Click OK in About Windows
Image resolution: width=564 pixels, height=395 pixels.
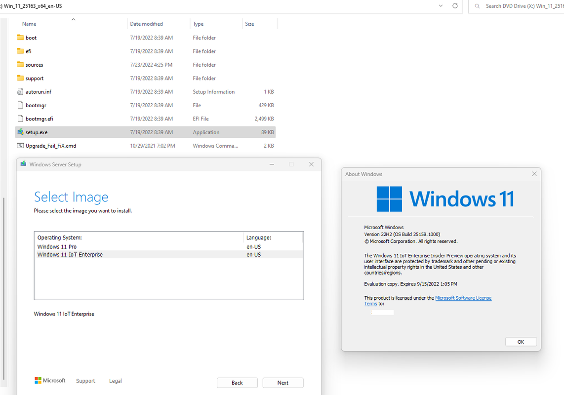(521, 342)
